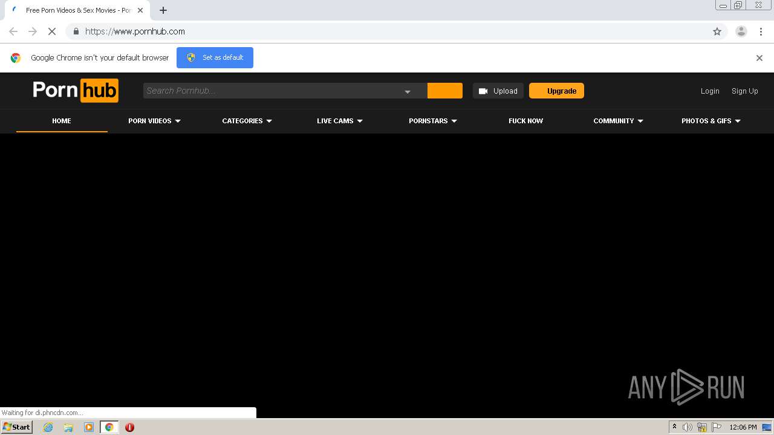Image resolution: width=774 pixels, height=435 pixels.
Task: Click the nav item ending in NOW
Action: click(x=525, y=121)
